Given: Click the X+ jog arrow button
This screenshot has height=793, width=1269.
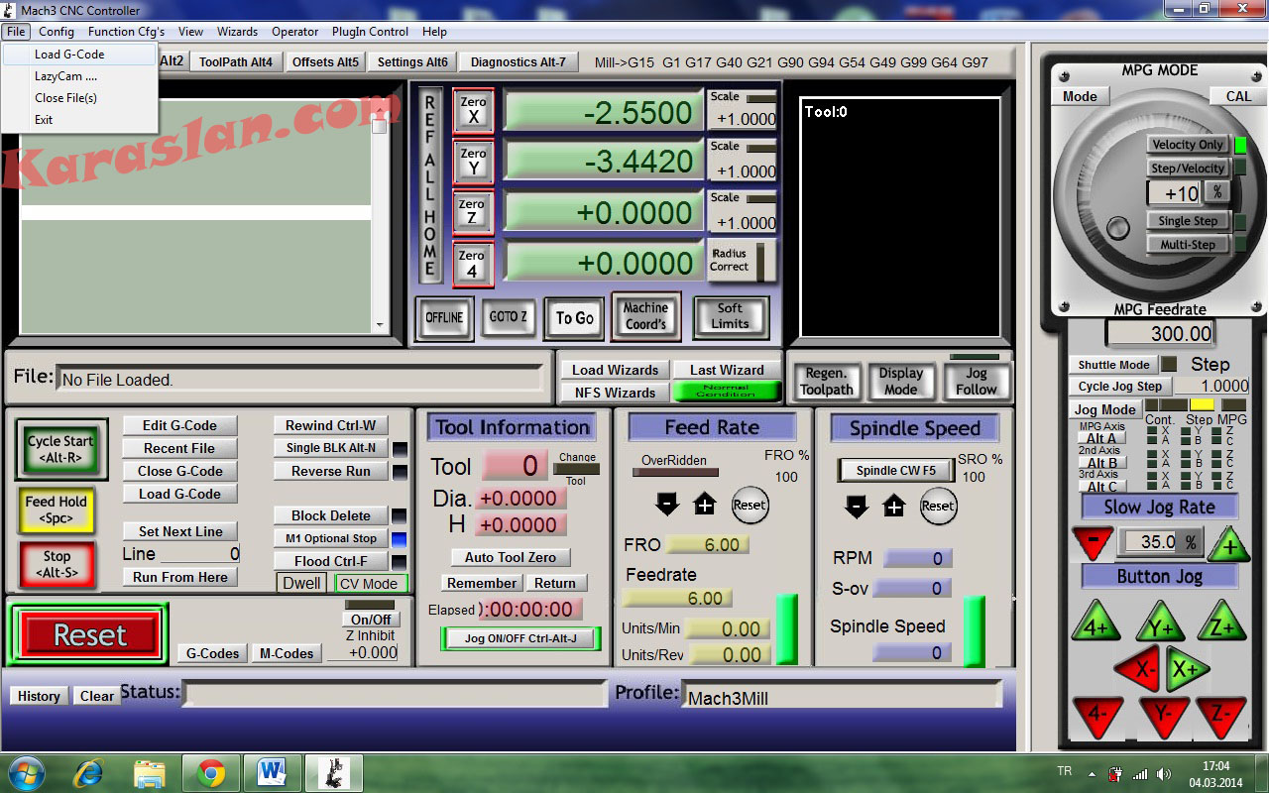Looking at the screenshot, I should tap(1186, 670).
